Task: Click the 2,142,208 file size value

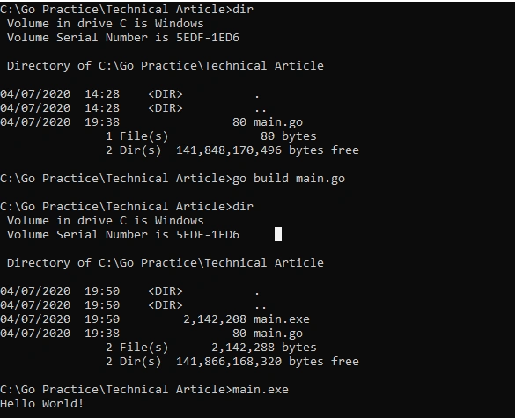Action: pyautogui.click(x=215, y=319)
